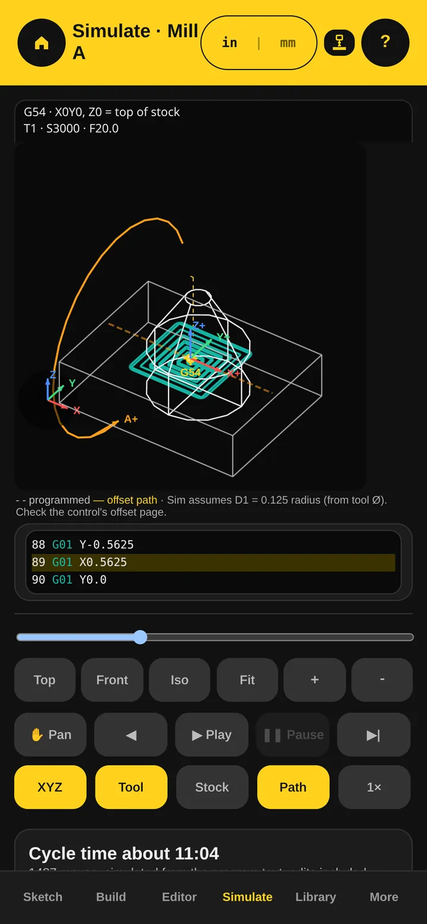
Task: Click the 3D tool wireframe in viewport
Action: click(x=198, y=355)
